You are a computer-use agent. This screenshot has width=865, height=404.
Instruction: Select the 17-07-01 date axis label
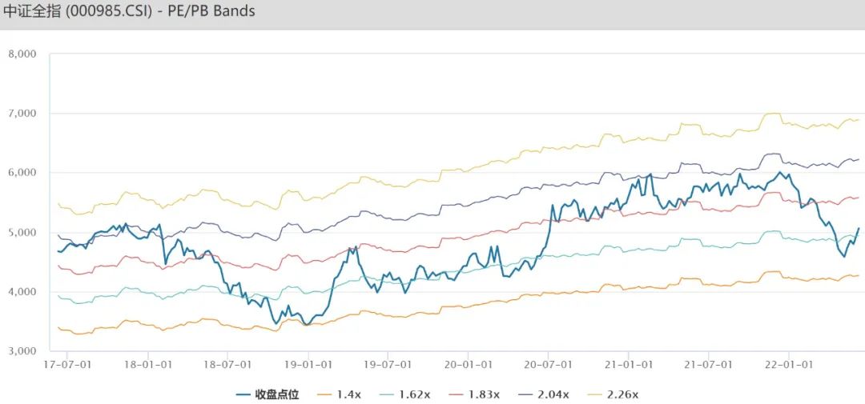click(x=68, y=364)
